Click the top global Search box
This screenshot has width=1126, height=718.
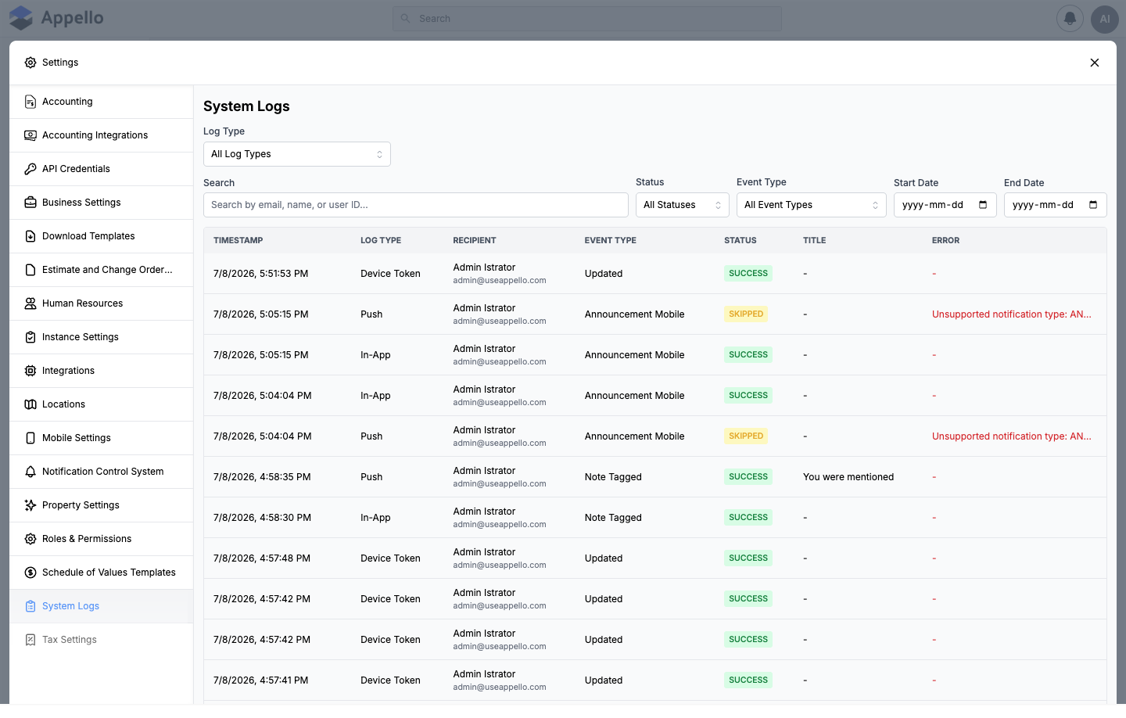coord(587,19)
